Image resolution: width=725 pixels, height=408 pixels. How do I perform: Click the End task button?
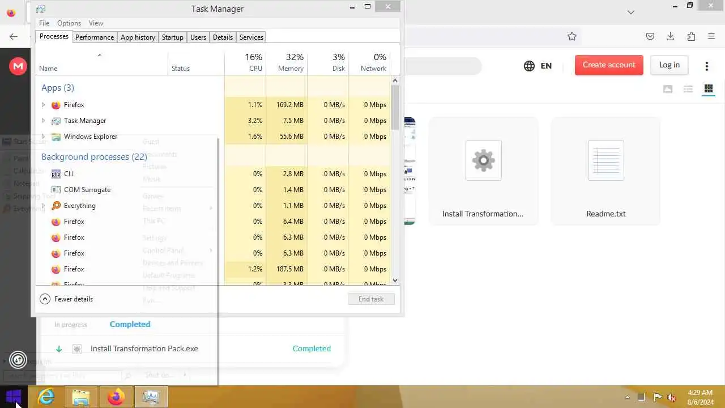click(x=371, y=299)
